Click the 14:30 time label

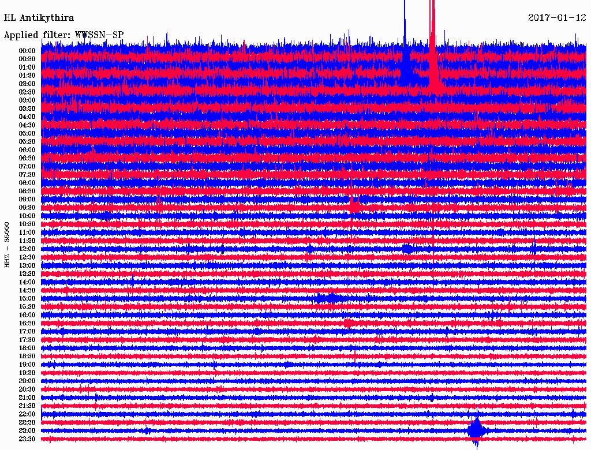27,290
